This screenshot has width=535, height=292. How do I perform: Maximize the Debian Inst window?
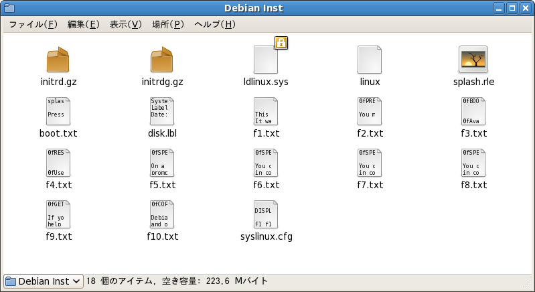click(512, 8)
